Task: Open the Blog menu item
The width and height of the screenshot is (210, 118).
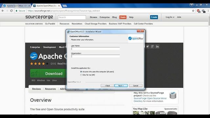Action: 115,17
